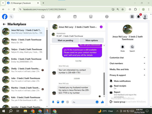Open the Windows notification center
The width and height of the screenshot is (152, 114).
pyautogui.click(x=147, y=111)
